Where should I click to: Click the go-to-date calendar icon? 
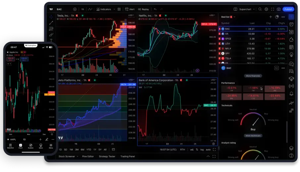coord(113,149)
